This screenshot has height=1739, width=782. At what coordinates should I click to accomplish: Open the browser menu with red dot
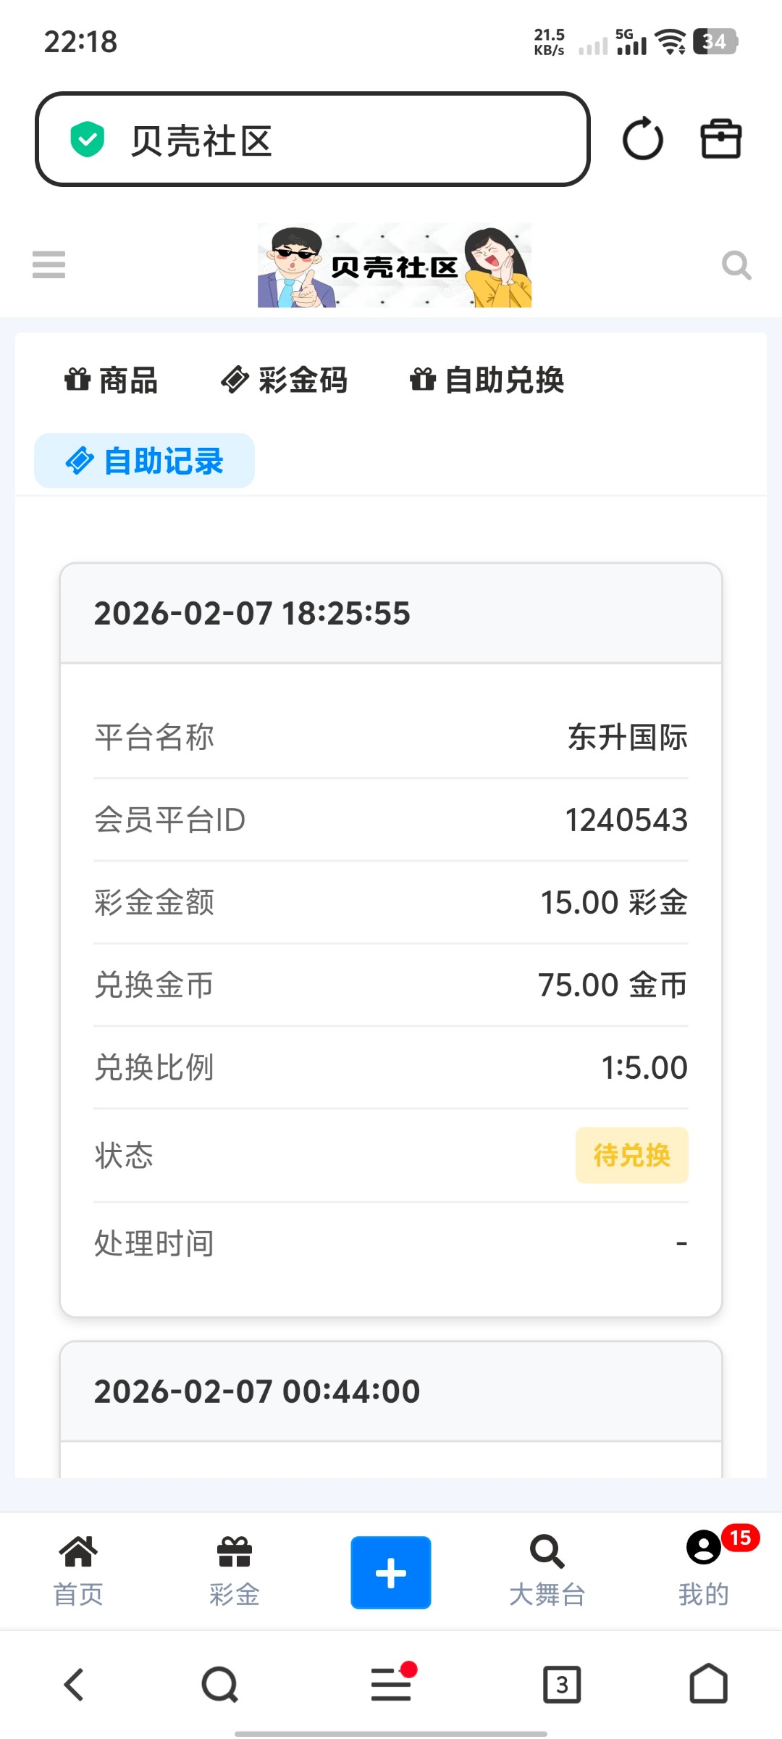391,1684
